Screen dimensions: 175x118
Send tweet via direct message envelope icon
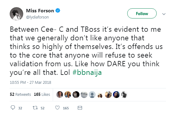(80, 108)
